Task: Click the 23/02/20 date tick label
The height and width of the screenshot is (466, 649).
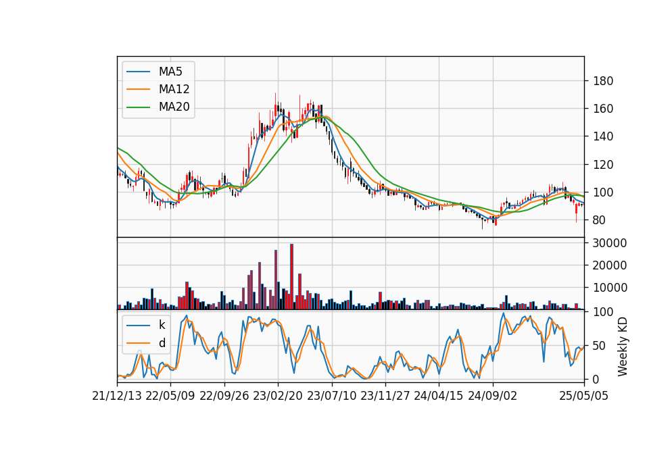Action: click(x=278, y=396)
